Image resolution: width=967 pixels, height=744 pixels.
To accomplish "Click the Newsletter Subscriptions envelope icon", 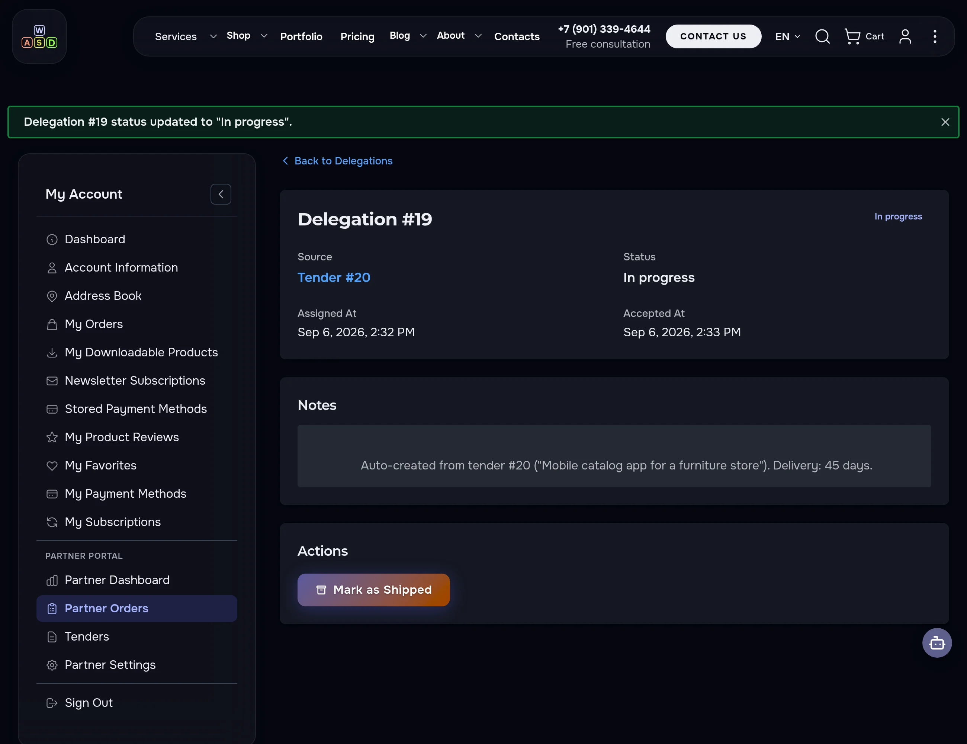I will pyautogui.click(x=52, y=381).
